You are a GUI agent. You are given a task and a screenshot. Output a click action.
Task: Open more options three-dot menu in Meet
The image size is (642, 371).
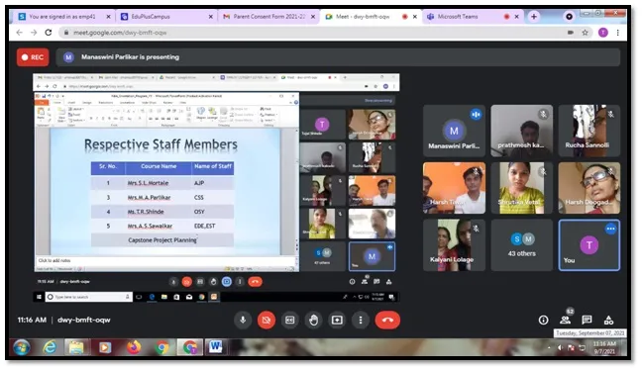(361, 321)
